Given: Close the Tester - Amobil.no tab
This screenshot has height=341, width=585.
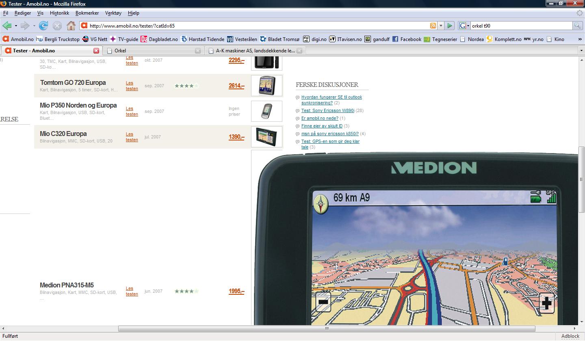Looking at the screenshot, I should click(96, 51).
